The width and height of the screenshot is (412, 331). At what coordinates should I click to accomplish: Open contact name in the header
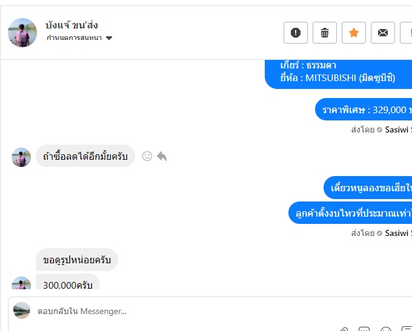(x=71, y=25)
